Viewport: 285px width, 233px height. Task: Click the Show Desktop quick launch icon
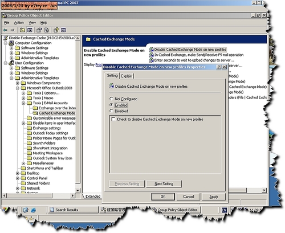click(26, 210)
